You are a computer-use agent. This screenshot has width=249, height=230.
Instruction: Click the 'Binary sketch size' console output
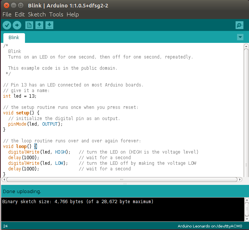pyautogui.click(x=78, y=202)
